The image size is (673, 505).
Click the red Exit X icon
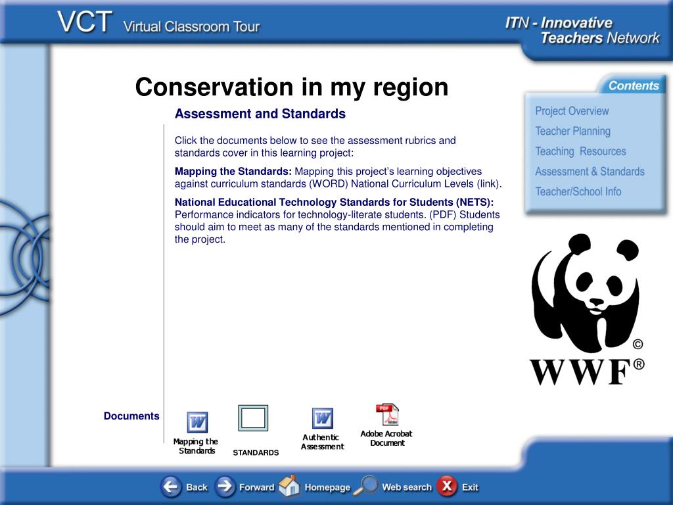pos(447,486)
